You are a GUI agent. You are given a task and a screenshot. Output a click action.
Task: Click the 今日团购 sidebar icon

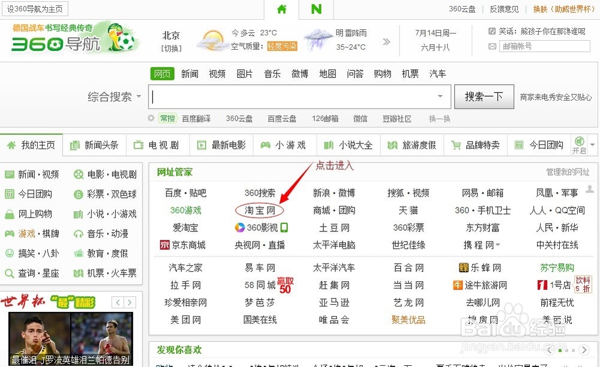[x=9, y=194]
